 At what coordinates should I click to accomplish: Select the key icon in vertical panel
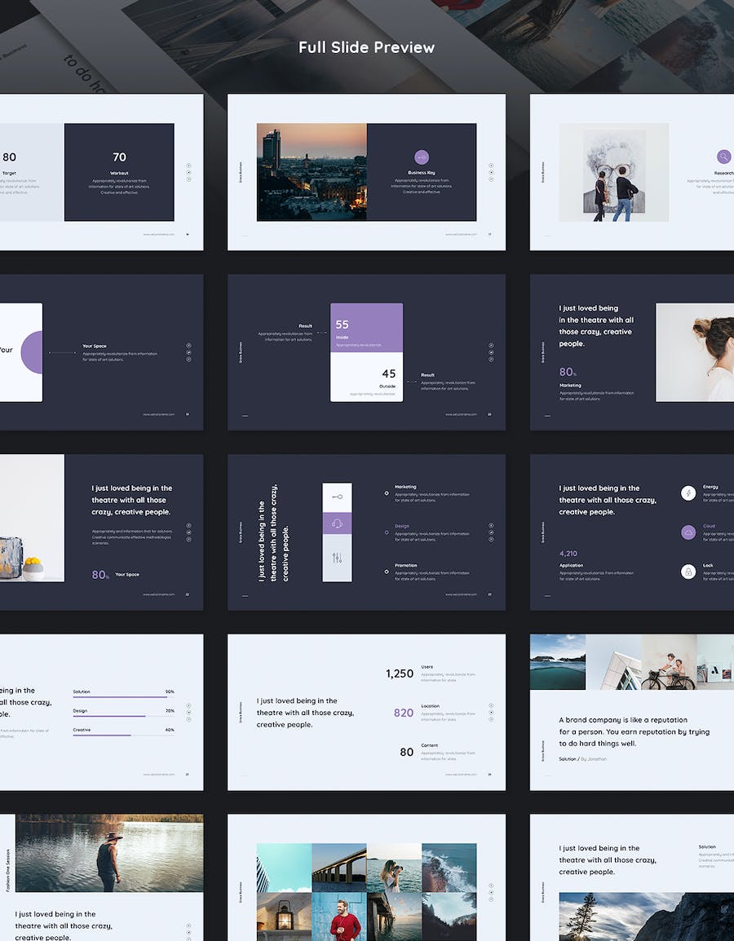click(337, 497)
